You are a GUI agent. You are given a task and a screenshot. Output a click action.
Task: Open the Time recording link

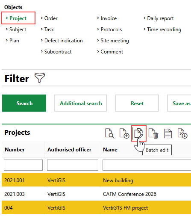pyautogui.click(x=164, y=30)
